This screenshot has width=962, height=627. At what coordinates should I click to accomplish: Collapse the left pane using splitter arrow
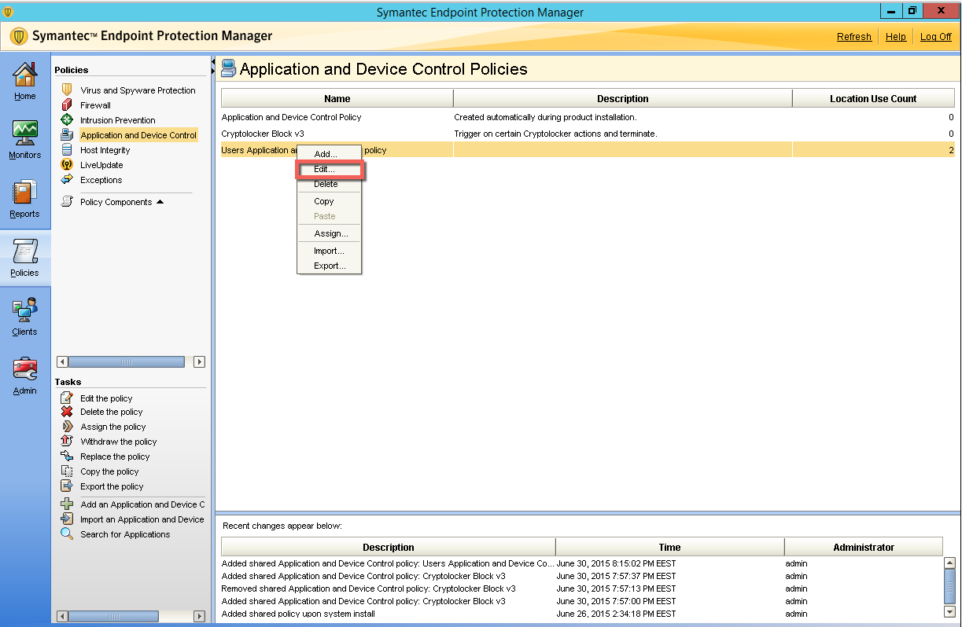coord(213,66)
